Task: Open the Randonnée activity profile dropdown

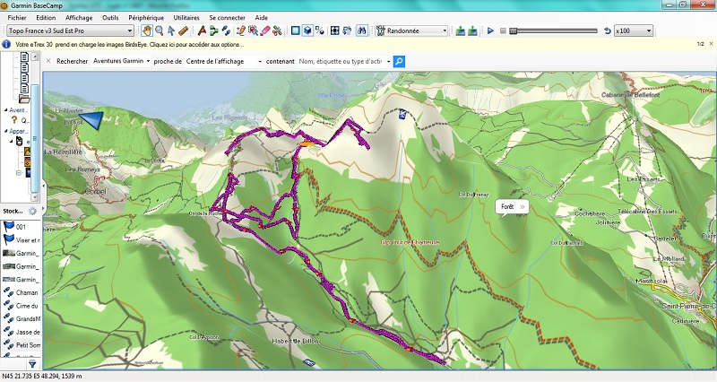Action: pos(411,30)
